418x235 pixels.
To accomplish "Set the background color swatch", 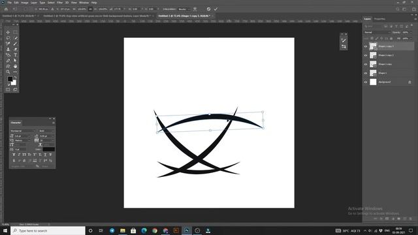I will point(14,84).
